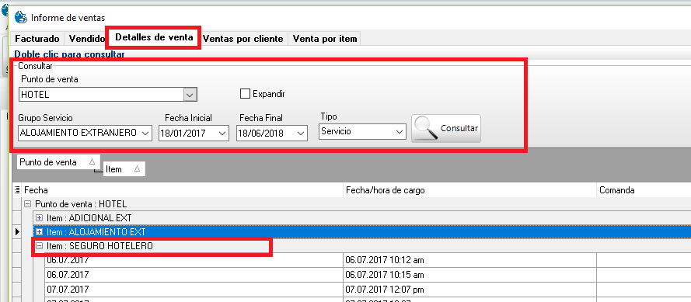This screenshot has width=691, height=302.
Task: Click the Informe de ventas window icon
Action: pyautogui.click(x=21, y=17)
